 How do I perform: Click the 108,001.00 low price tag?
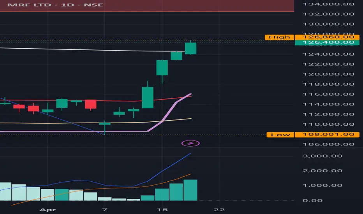[327, 135]
